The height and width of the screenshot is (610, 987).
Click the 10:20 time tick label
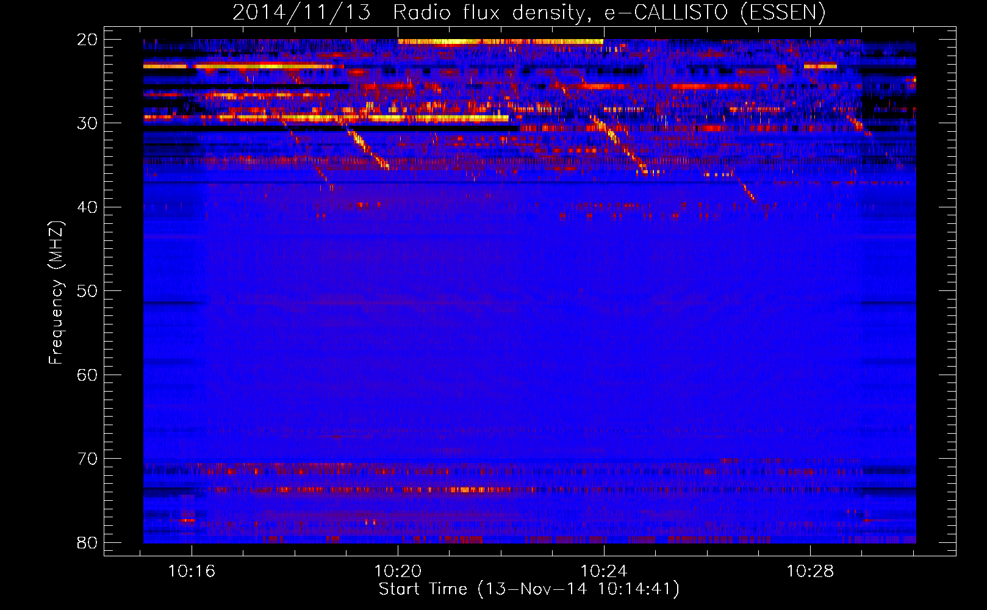coord(398,571)
